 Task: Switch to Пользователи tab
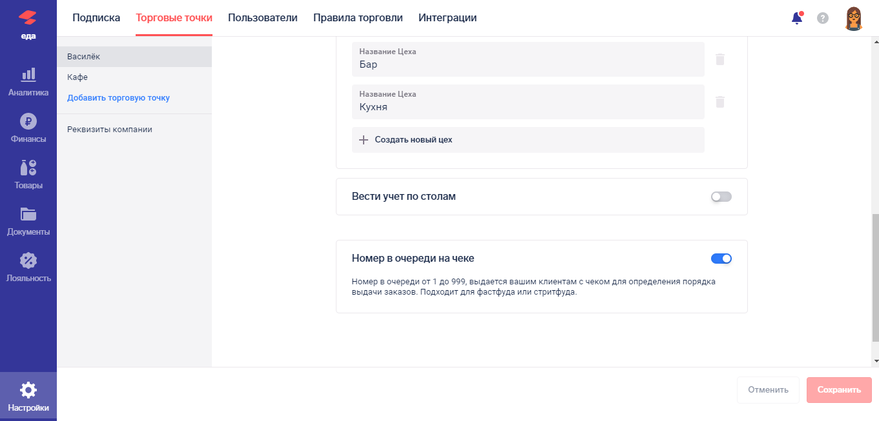[x=263, y=18]
